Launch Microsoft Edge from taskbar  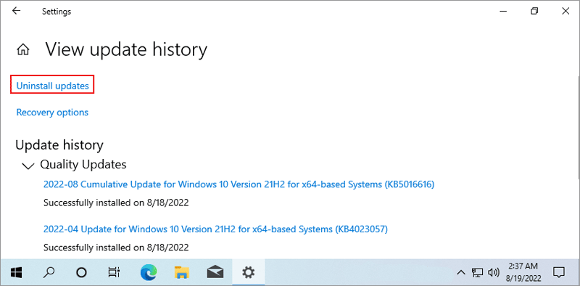(x=149, y=273)
